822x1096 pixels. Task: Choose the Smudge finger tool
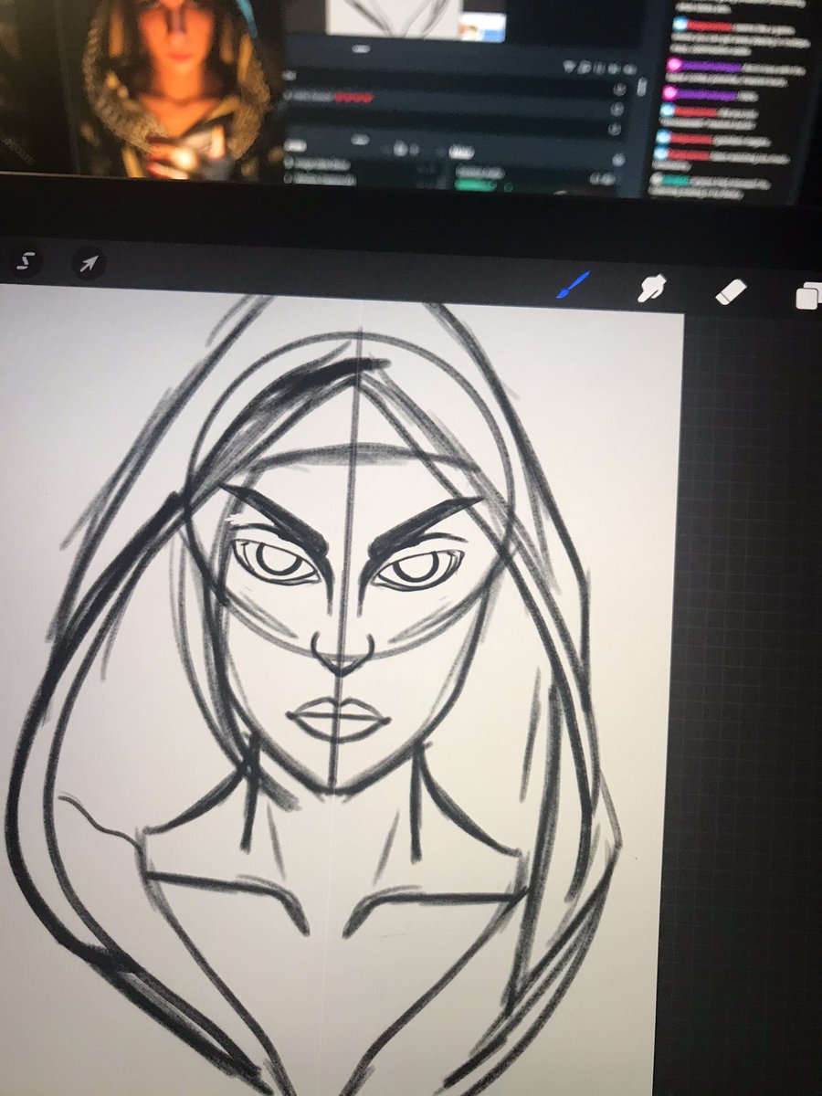pos(652,289)
